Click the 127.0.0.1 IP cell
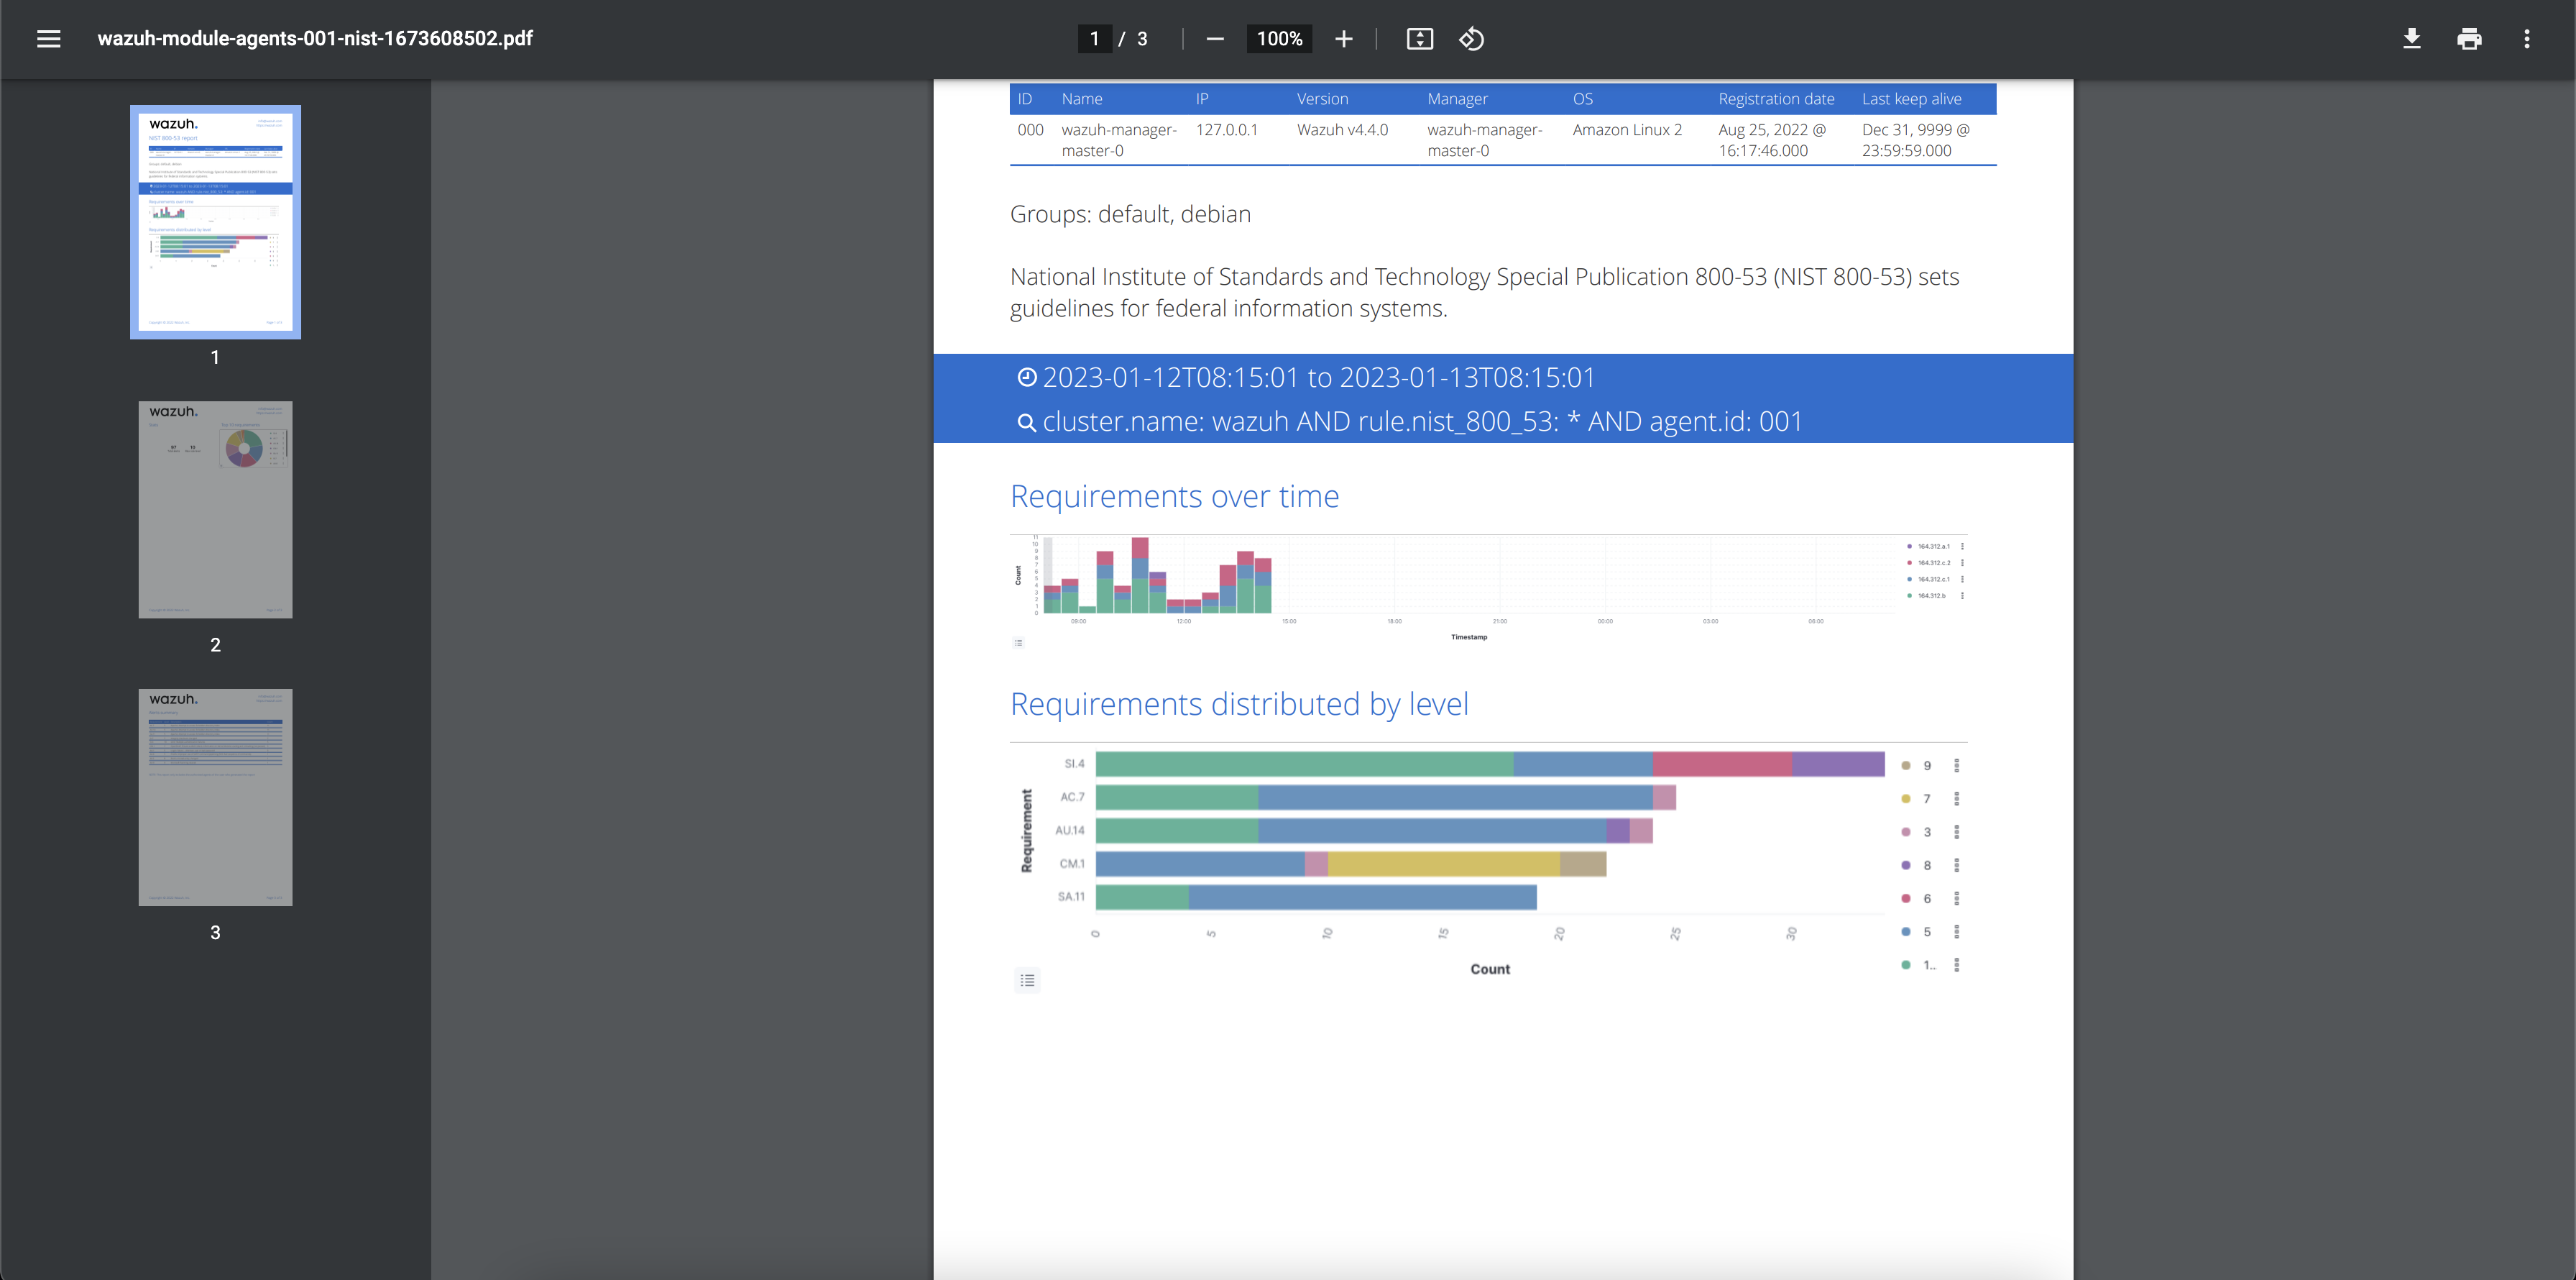 (x=1226, y=130)
